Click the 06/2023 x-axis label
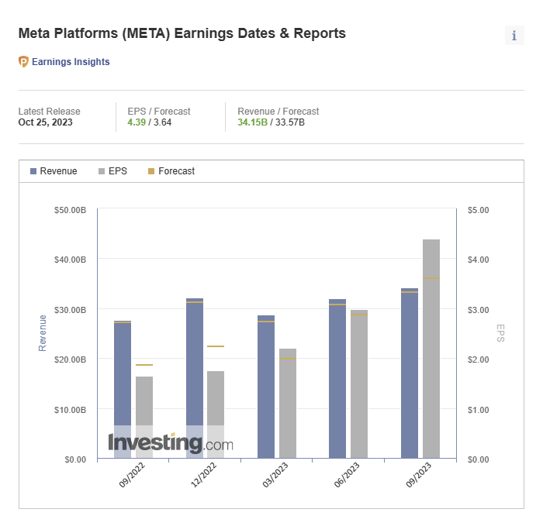The image size is (543, 523). tap(347, 474)
